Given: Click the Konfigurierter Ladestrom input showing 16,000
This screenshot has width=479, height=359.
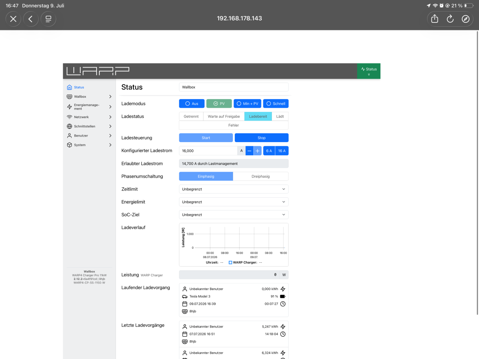Looking at the screenshot, I should click(208, 151).
